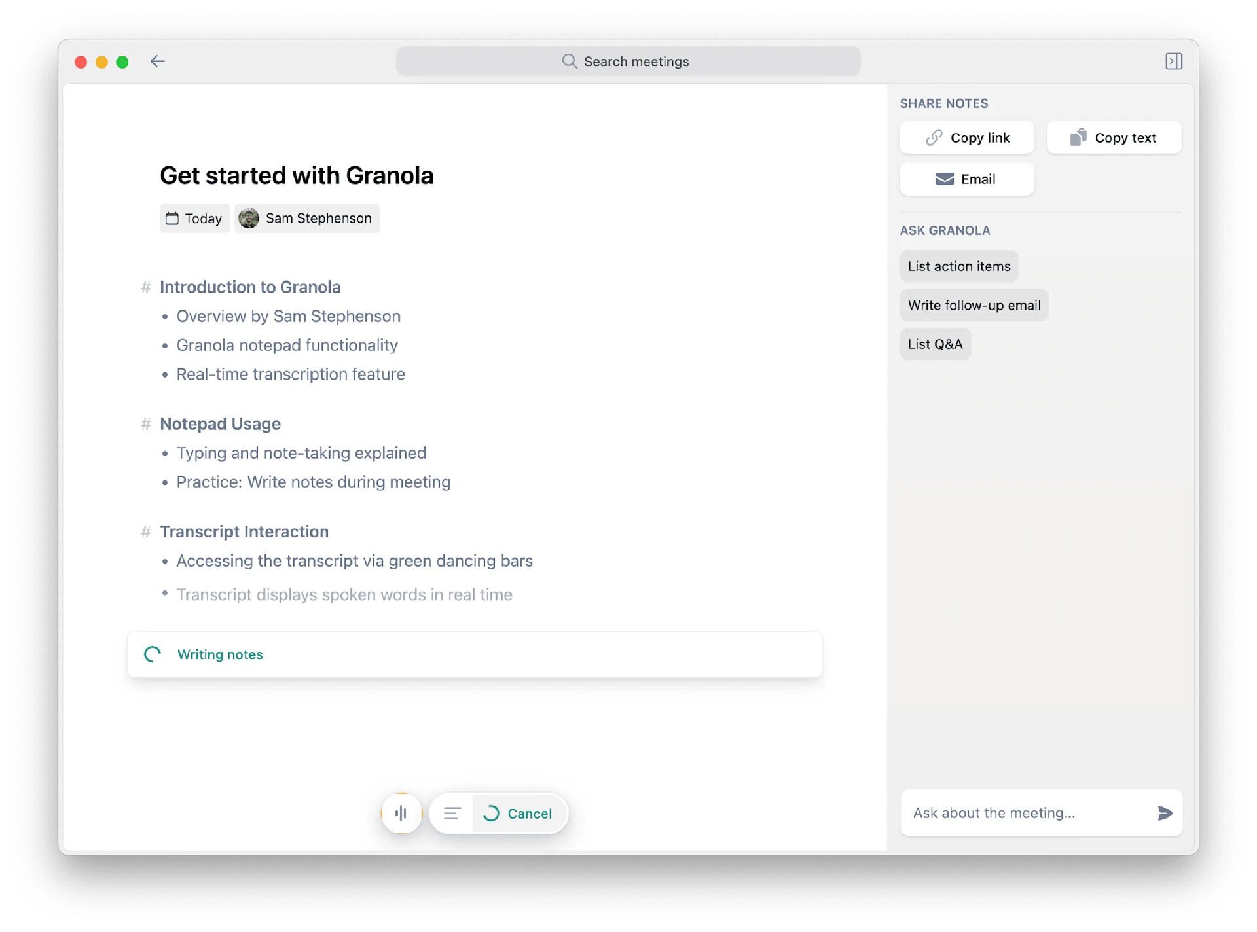This screenshot has width=1257, height=932.
Task: Choose Write follow-up email suggestion
Action: pos(974,306)
